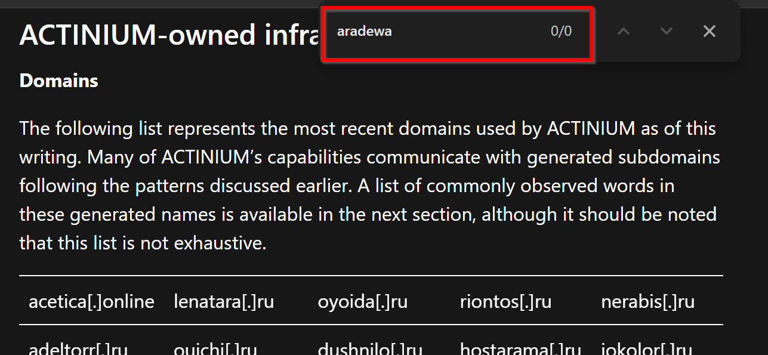768x355 pixels.
Task: Select domain riontos[.]ru
Action: point(505,302)
